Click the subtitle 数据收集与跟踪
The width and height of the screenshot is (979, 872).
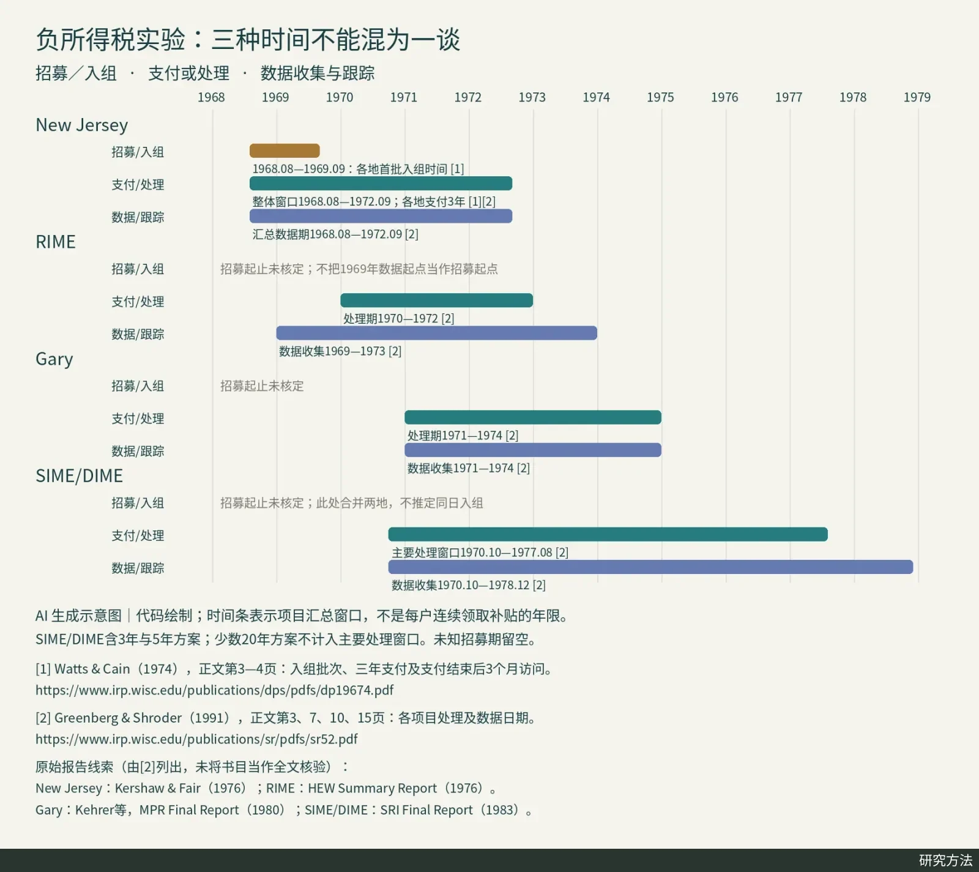[x=318, y=73]
